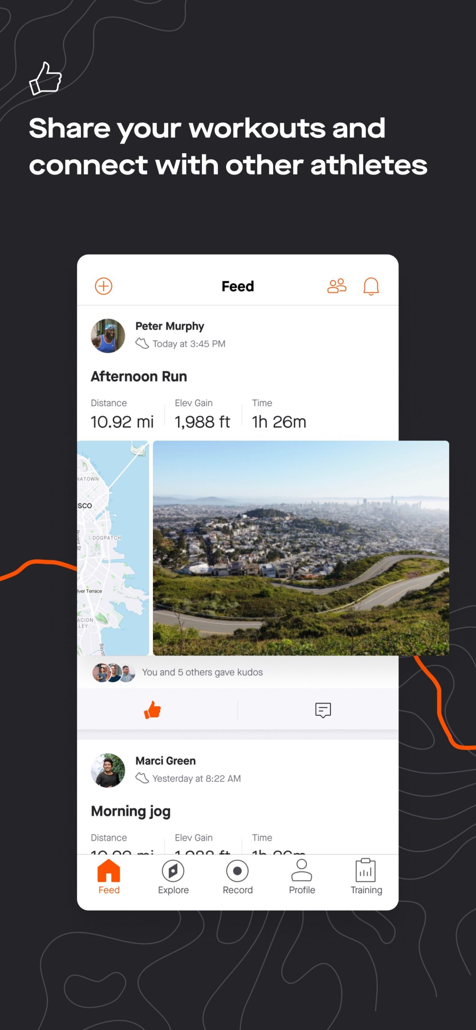
Task: Open the San Francisco hill photo
Action: (301, 548)
